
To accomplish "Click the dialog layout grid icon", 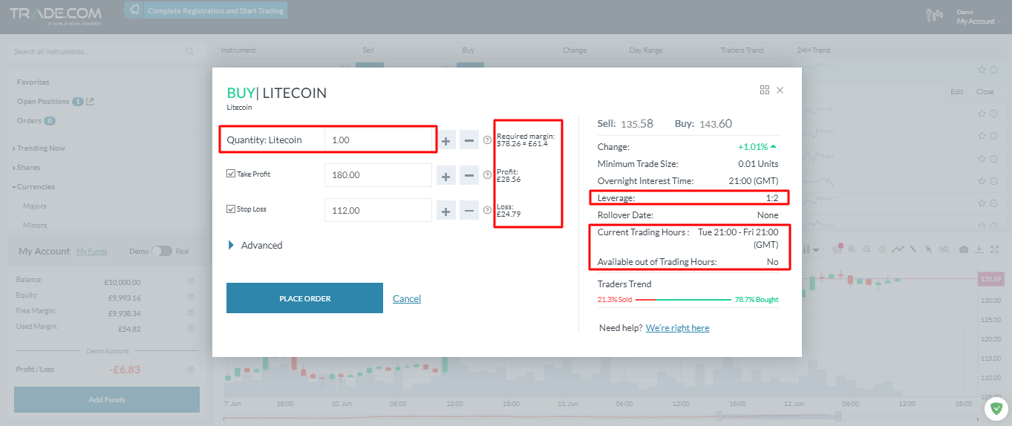I will pos(765,90).
